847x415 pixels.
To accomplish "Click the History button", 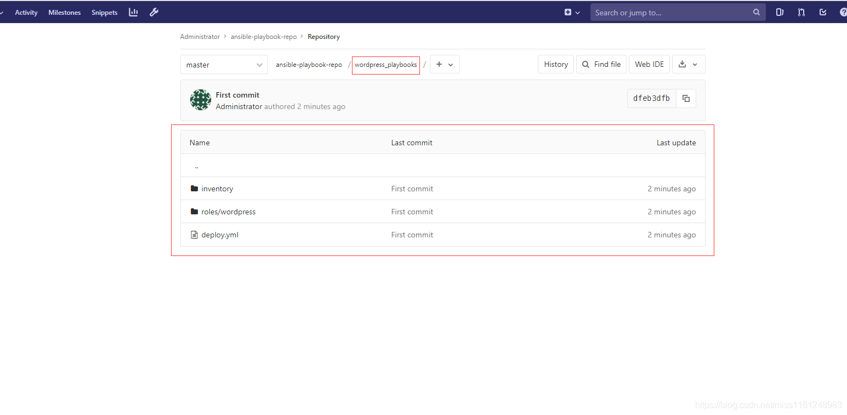I will click(556, 64).
